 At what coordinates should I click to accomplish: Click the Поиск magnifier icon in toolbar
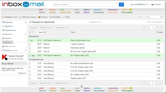point(64,17)
